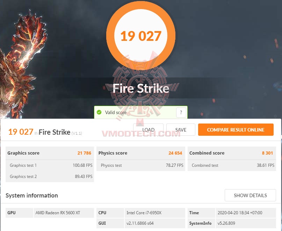Click the AMD Radeon RX 5600 XT field
Screen dimensions: 282x231
click(x=64, y=213)
